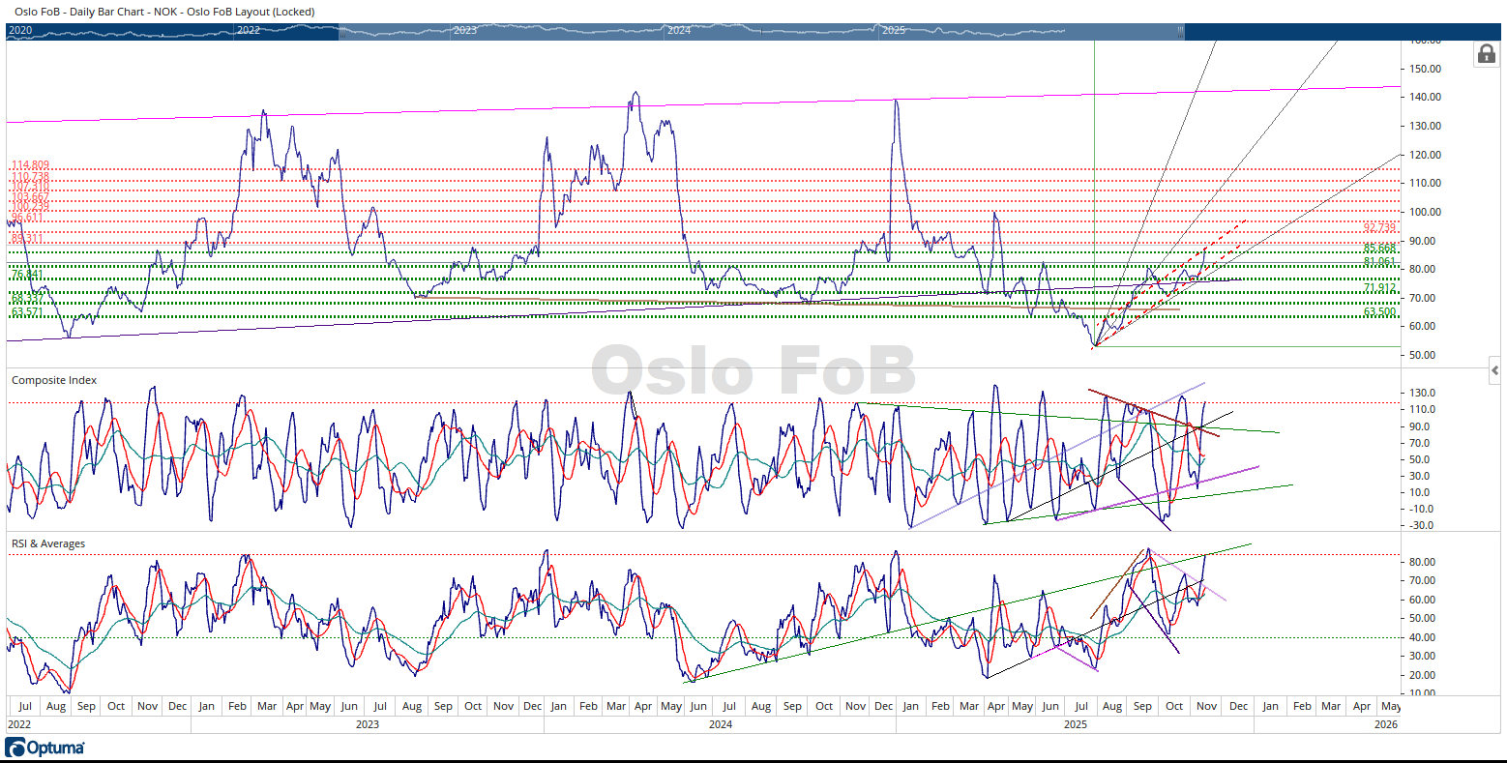Screen dimensions: 1507x763
Task: Click 2020 in the overview timeline
Action: coord(20,31)
